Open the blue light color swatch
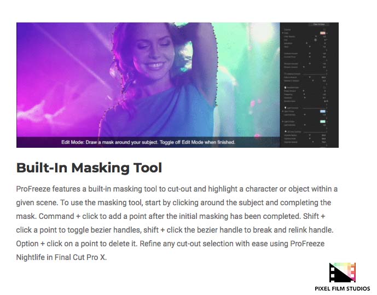377x295 pixels. click(x=323, y=111)
